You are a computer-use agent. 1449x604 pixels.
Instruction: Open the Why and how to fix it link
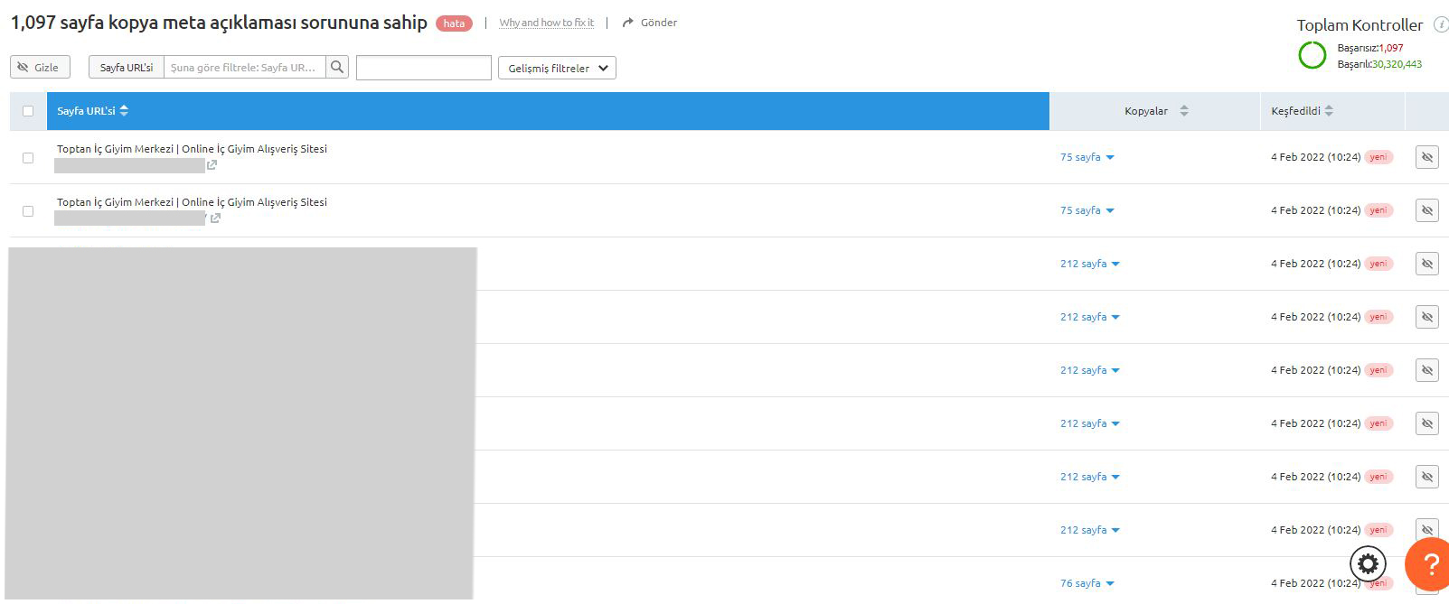click(546, 23)
